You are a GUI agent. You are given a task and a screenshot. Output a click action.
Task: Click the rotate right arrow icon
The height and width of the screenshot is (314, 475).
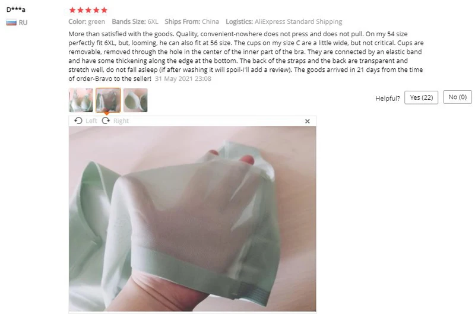(x=106, y=121)
